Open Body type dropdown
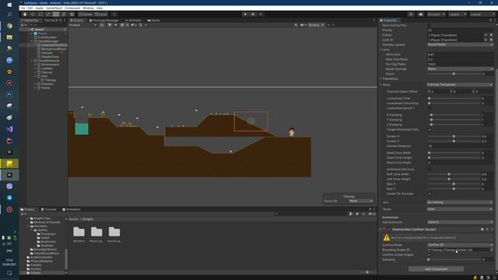The width and height of the screenshot is (498, 280). point(460,85)
